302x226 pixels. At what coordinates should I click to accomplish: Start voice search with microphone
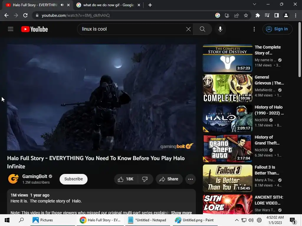point(220,29)
